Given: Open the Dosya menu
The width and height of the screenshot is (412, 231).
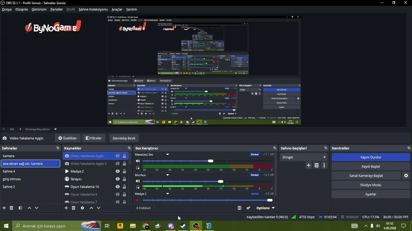Looking at the screenshot, I should 7,9.
